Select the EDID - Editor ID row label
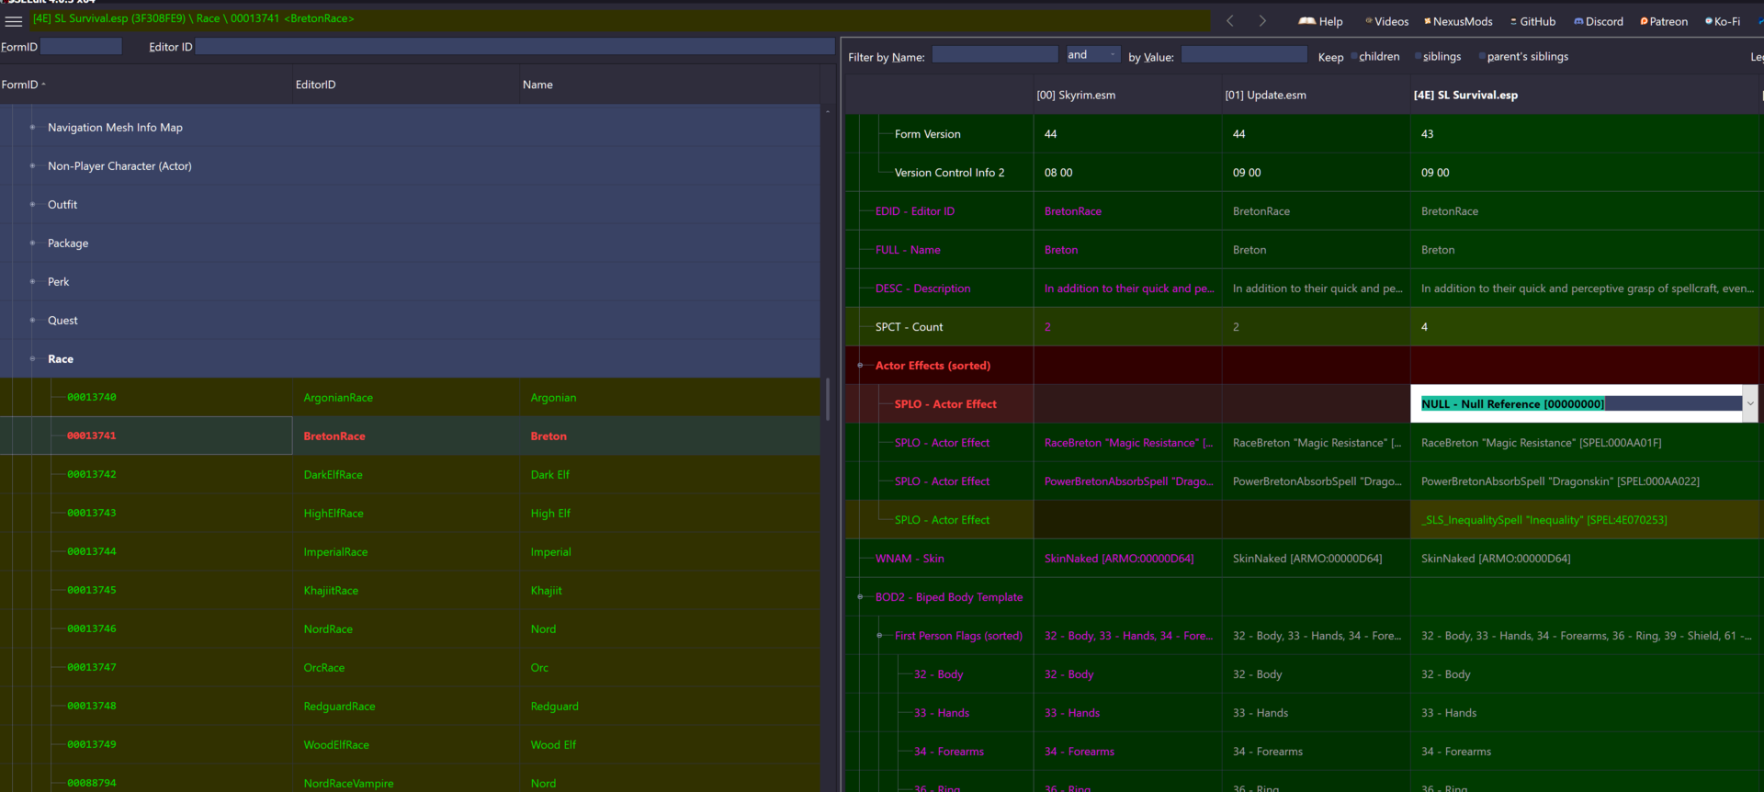This screenshot has height=792, width=1764. click(x=914, y=211)
